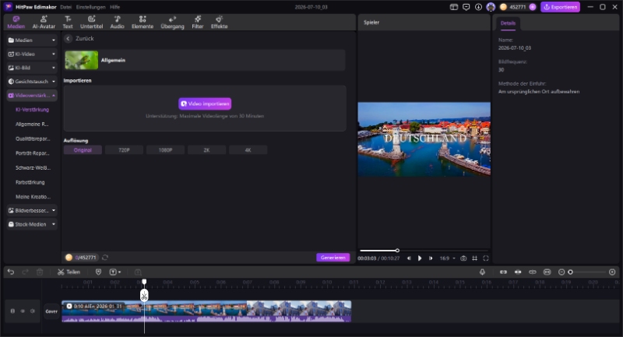This screenshot has height=337, width=623.
Task: Select the 4K resolution option
Action: (x=248, y=150)
